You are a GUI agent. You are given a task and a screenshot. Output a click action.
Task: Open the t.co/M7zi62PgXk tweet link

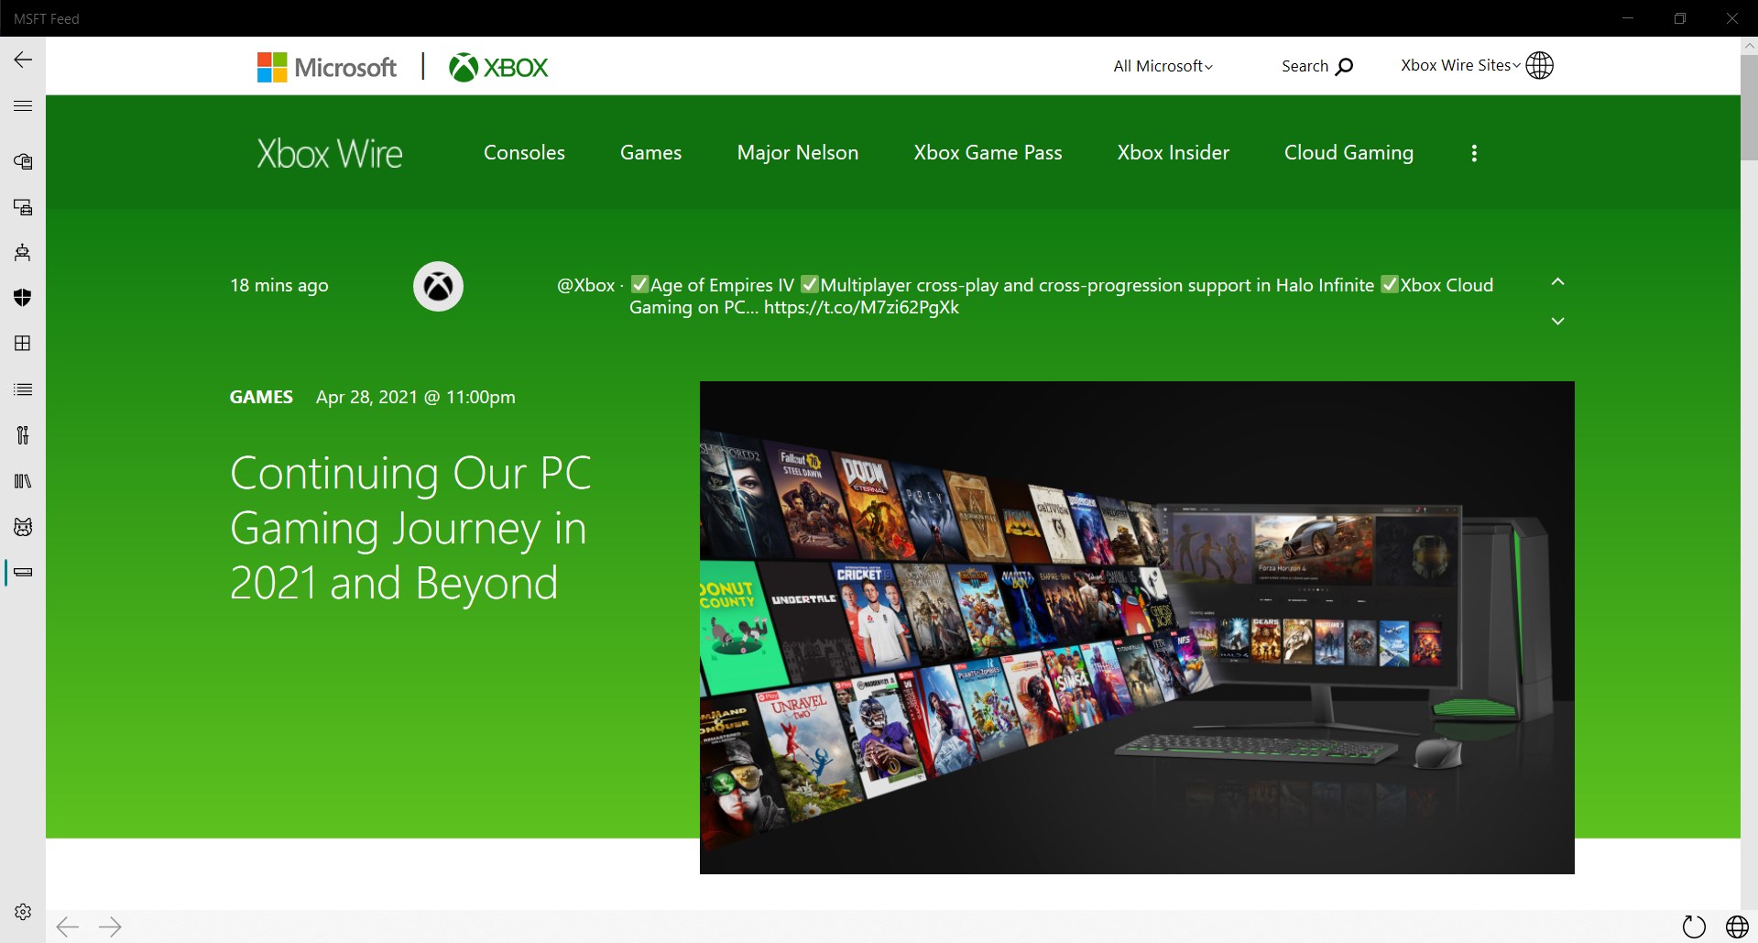861,307
